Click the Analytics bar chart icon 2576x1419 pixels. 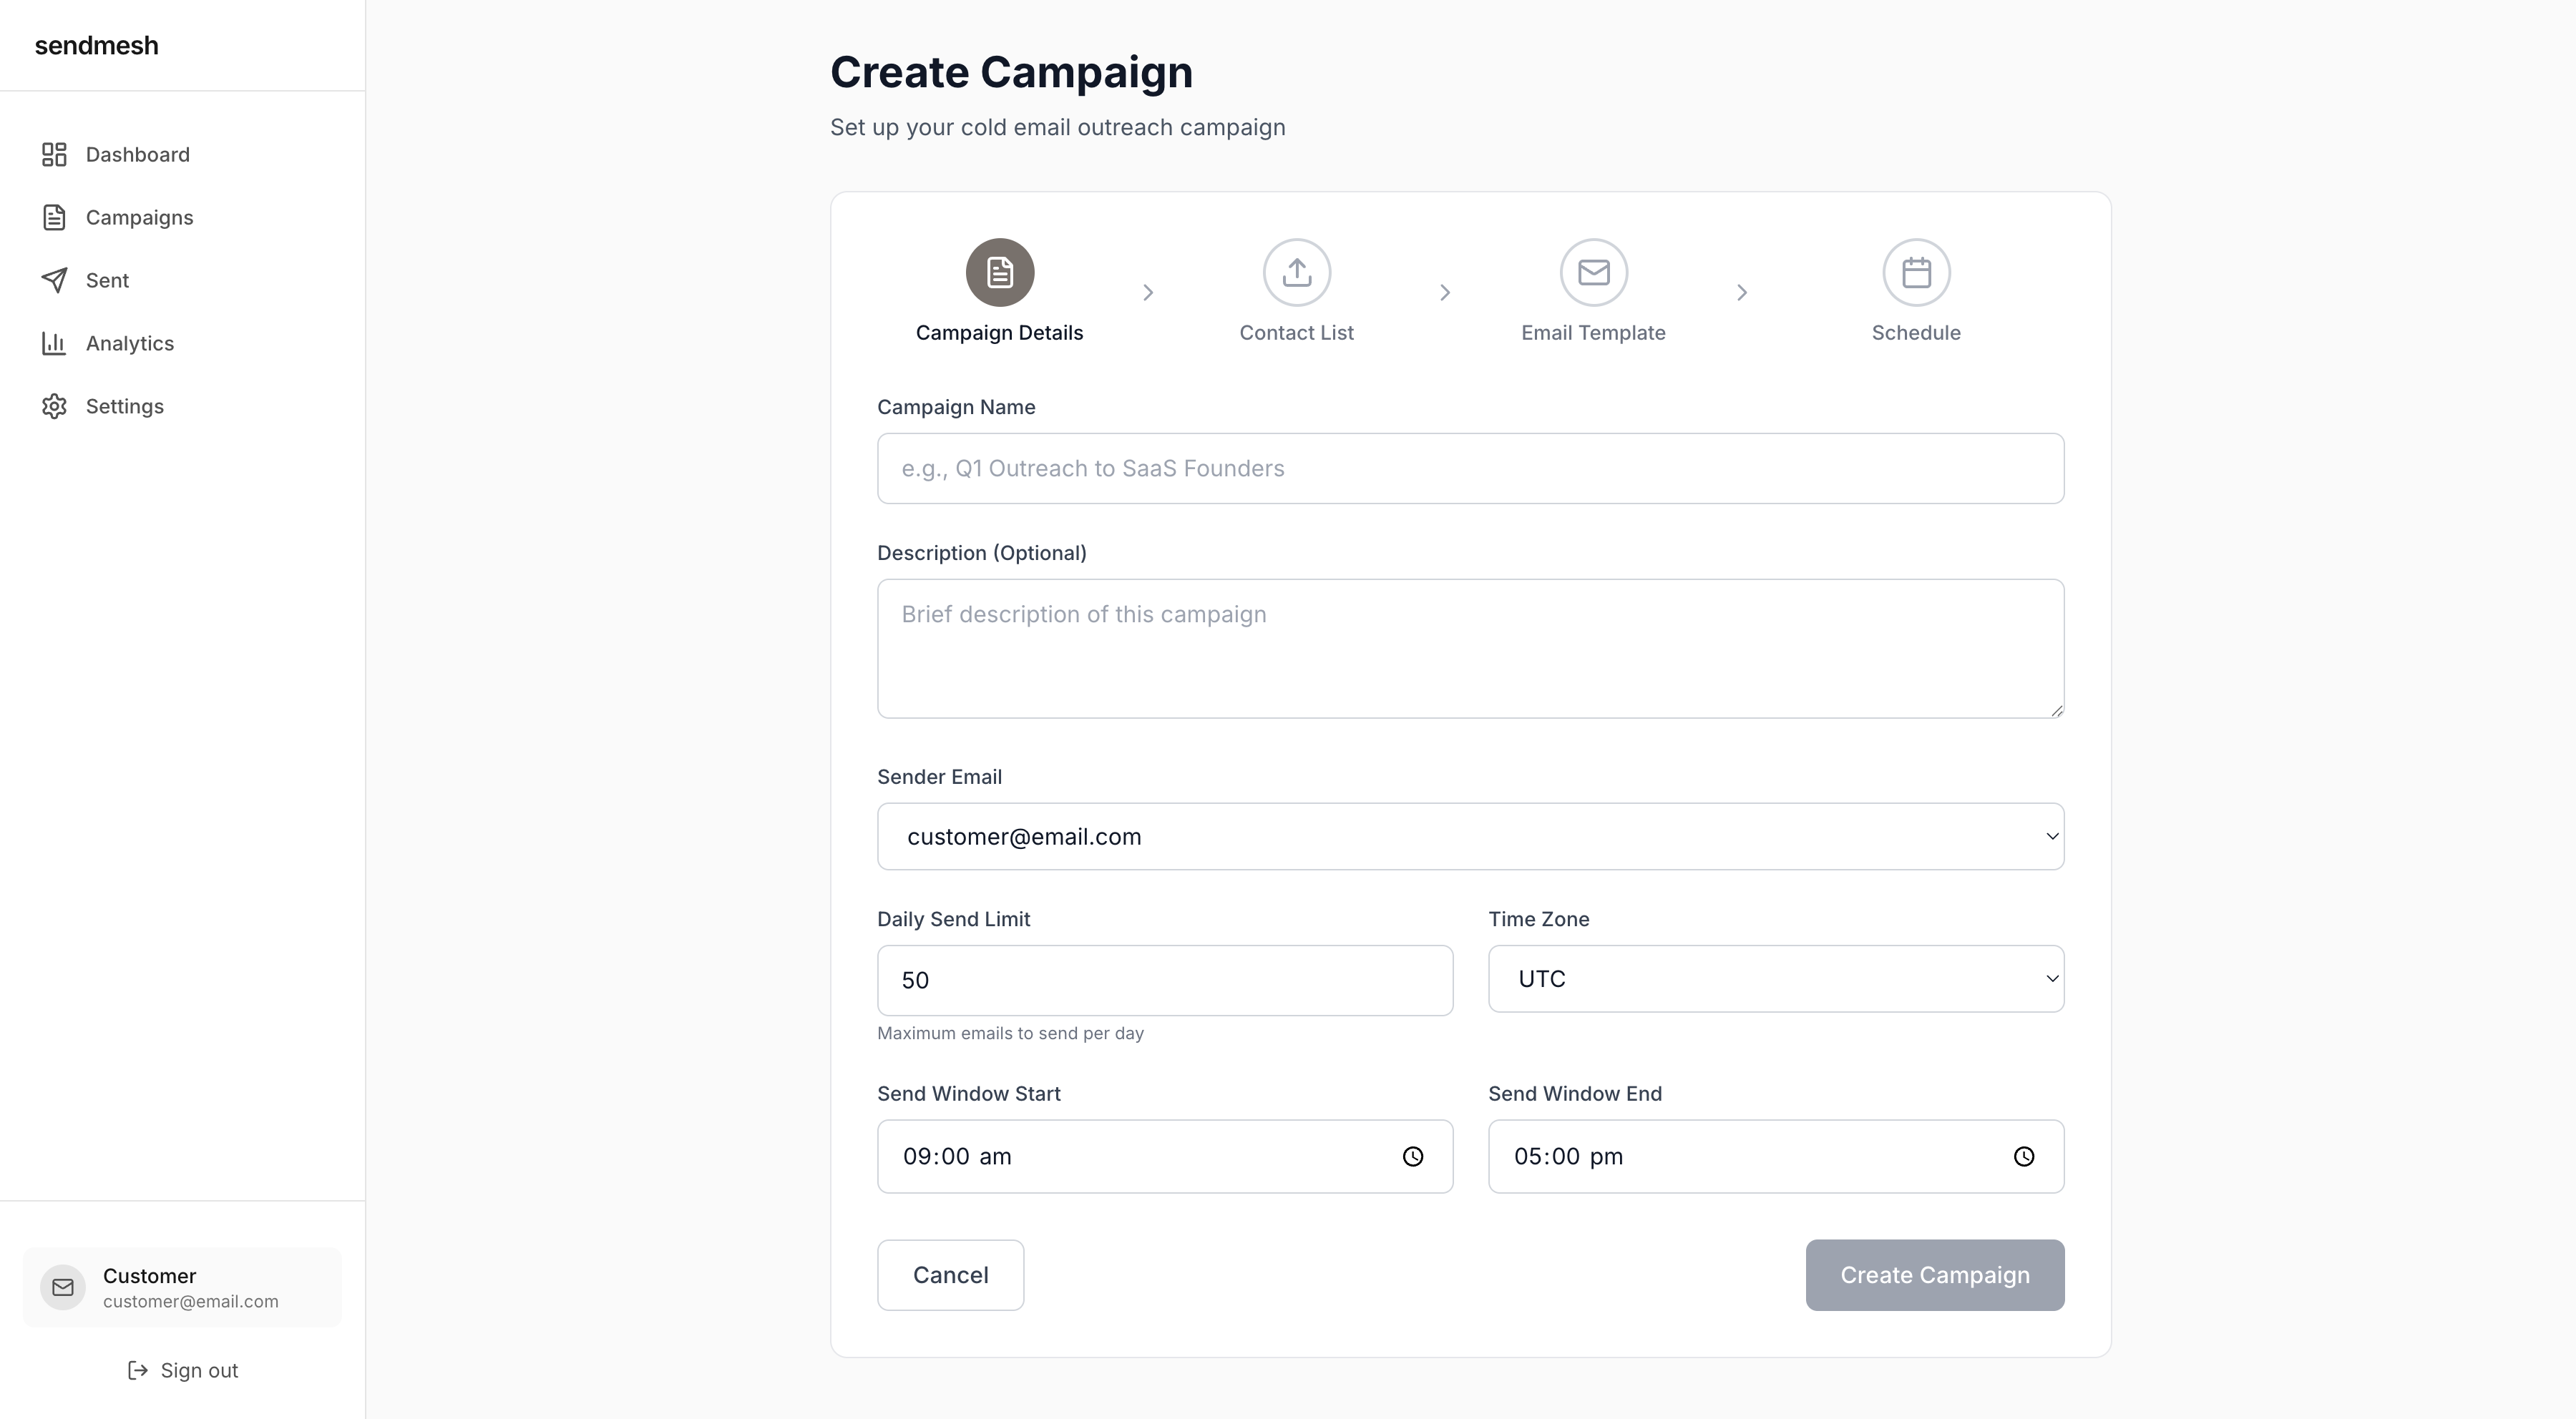[x=54, y=344]
